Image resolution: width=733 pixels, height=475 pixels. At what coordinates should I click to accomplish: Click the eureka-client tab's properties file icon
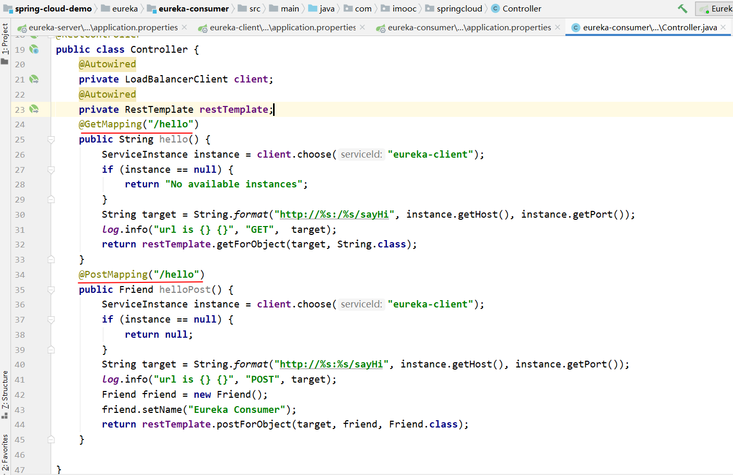(x=203, y=28)
